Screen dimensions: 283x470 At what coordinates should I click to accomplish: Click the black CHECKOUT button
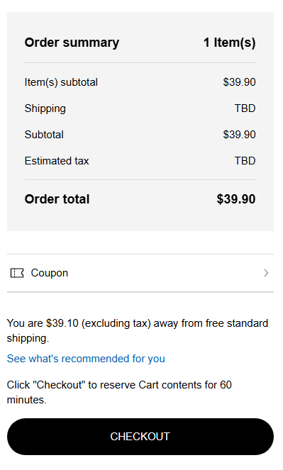(x=140, y=437)
